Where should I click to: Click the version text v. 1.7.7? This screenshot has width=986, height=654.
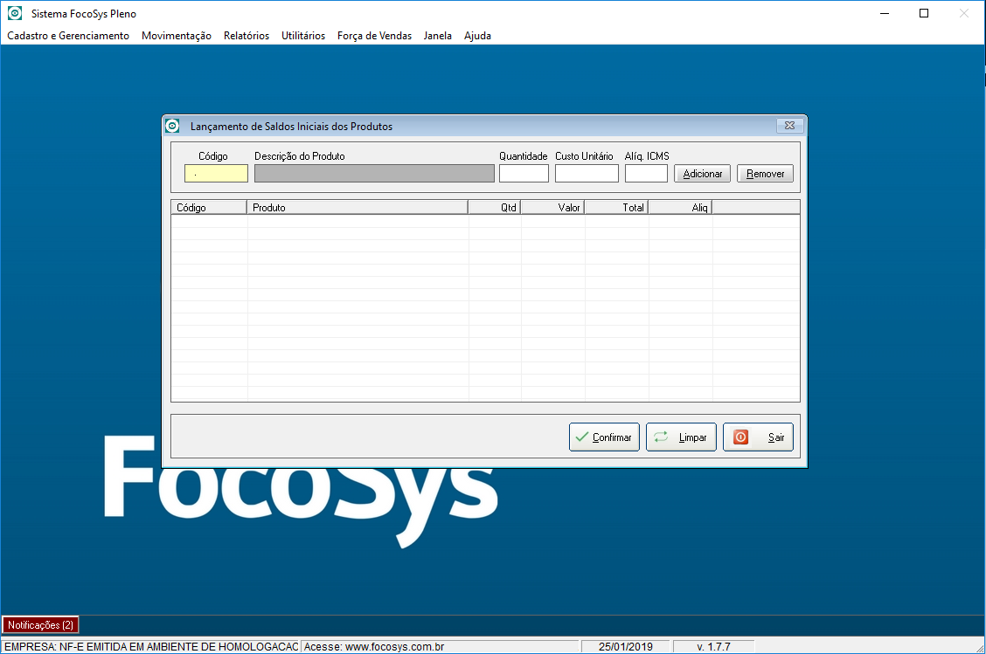coord(714,646)
